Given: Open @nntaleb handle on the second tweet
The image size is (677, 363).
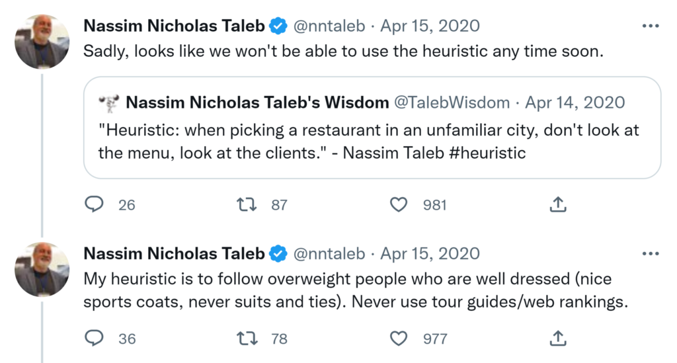Looking at the screenshot, I should pyautogui.click(x=329, y=253).
